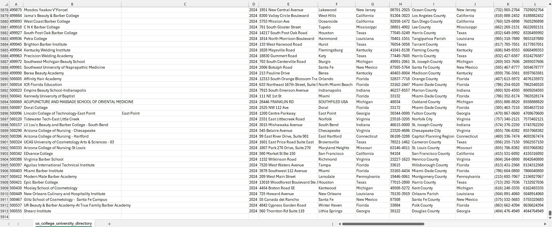The height and width of the screenshot is (227, 552).
Task: Click the Select All corner triangle
Action: 6,4
